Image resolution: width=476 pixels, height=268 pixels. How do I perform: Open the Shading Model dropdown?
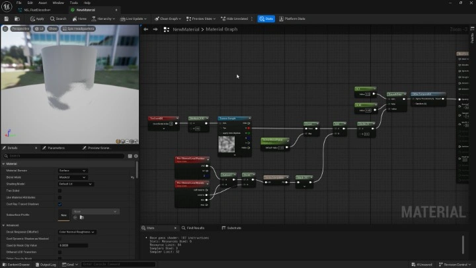[x=75, y=184]
